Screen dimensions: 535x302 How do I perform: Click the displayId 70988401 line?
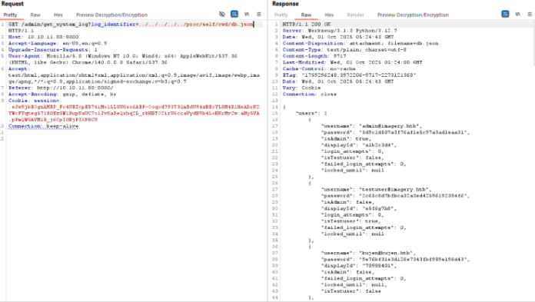coord(359,265)
